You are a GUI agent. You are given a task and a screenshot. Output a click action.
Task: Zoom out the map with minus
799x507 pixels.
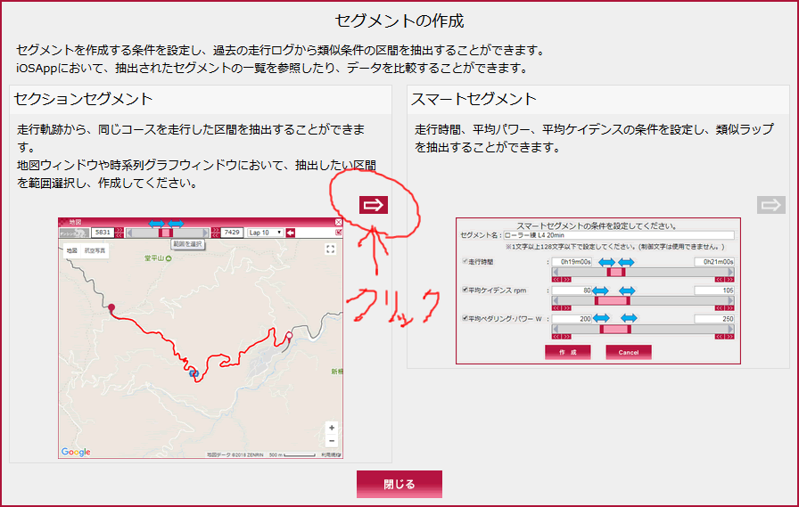point(332,441)
